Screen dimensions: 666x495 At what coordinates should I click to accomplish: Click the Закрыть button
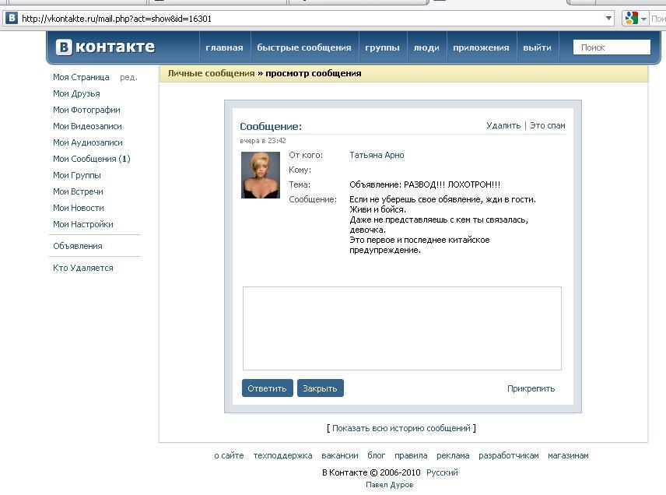click(x=321, y=388)
